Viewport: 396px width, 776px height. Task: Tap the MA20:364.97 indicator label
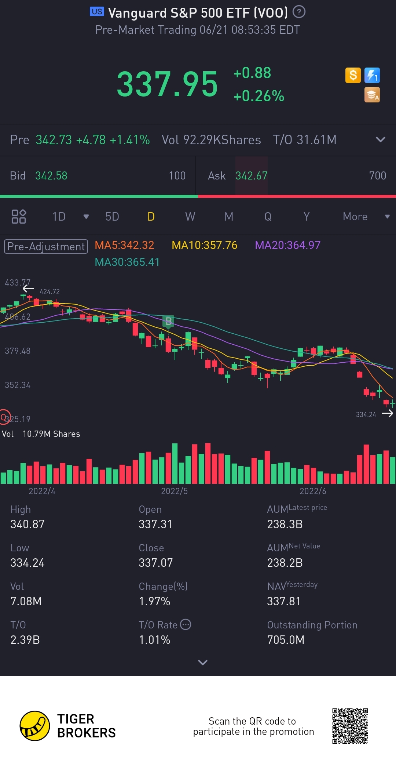pos(288,245)
